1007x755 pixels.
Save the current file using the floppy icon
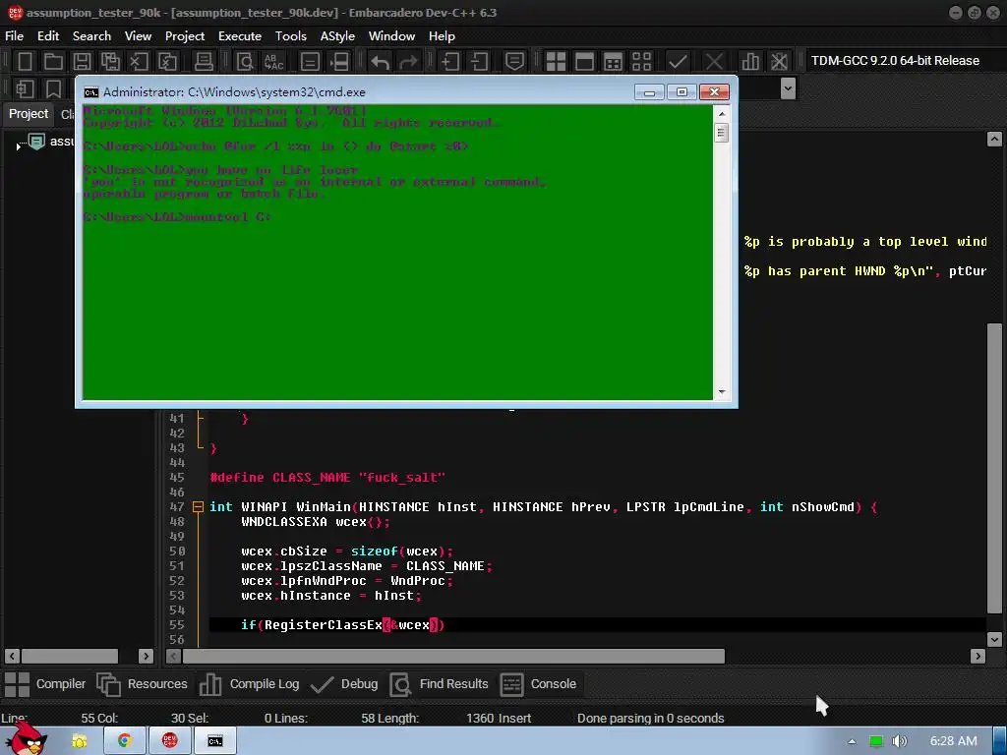(82, 61)
